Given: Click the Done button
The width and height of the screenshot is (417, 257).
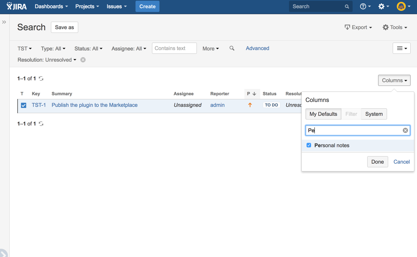Looking at the screenshot, I should [377, 162].
